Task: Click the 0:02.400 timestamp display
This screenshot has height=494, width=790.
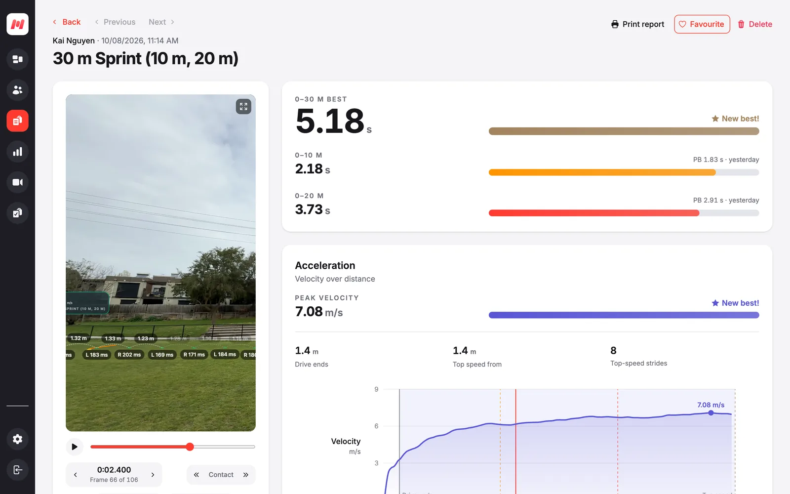Action: click(114, 470)
